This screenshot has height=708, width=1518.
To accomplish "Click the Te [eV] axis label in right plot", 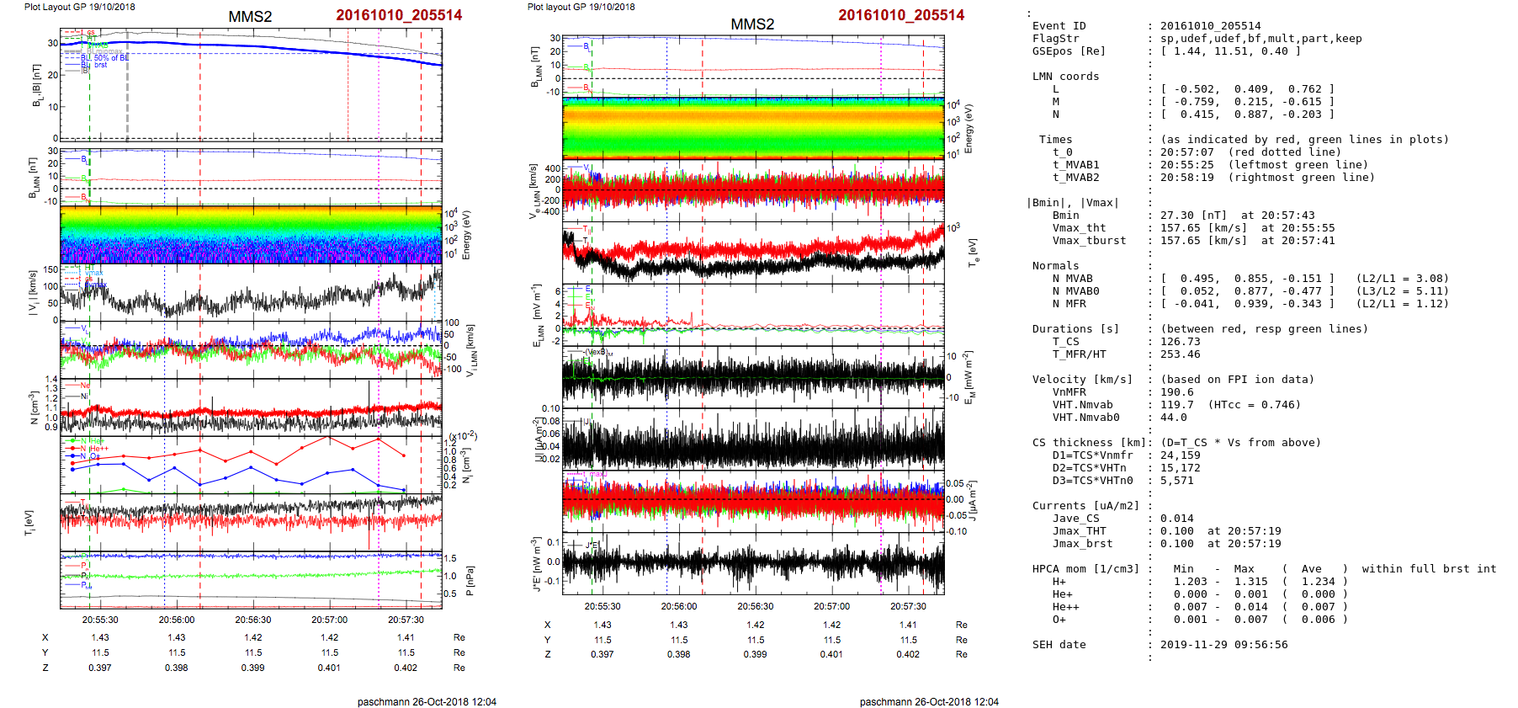I will pyautogui.click(x=974, y=252).
